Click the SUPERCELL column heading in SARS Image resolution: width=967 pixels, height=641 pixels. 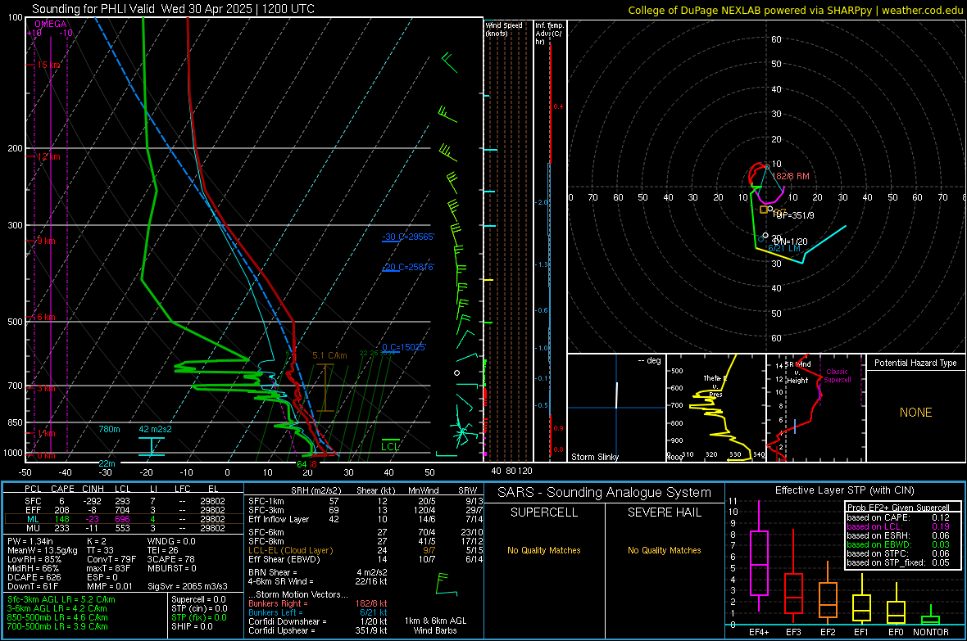pyautogui.click(x=544, y=512)
